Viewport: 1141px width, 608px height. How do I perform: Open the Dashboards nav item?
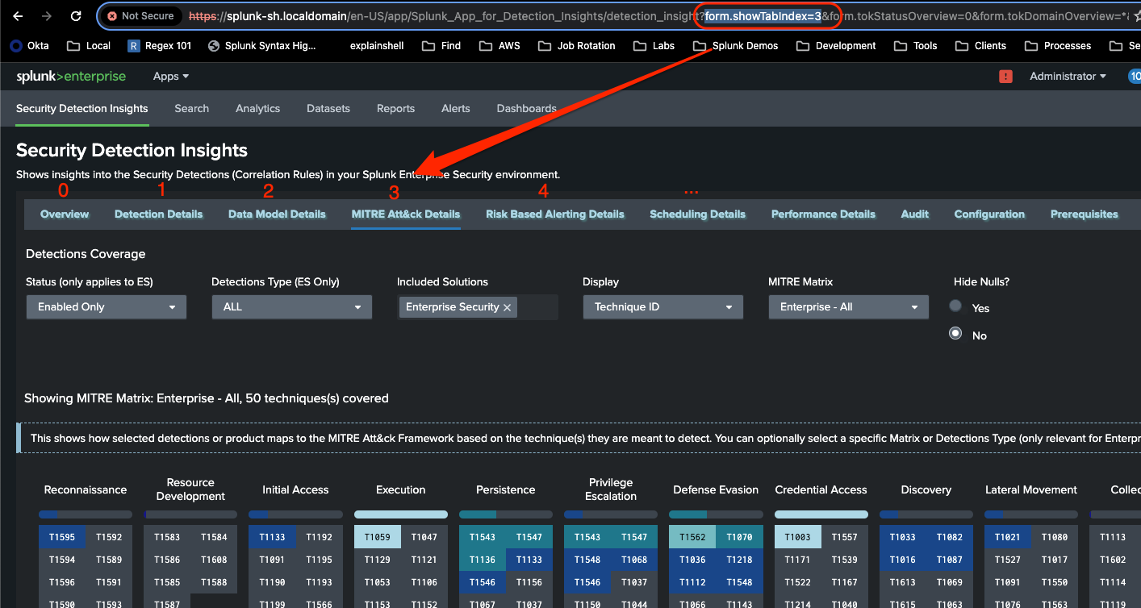527,109
